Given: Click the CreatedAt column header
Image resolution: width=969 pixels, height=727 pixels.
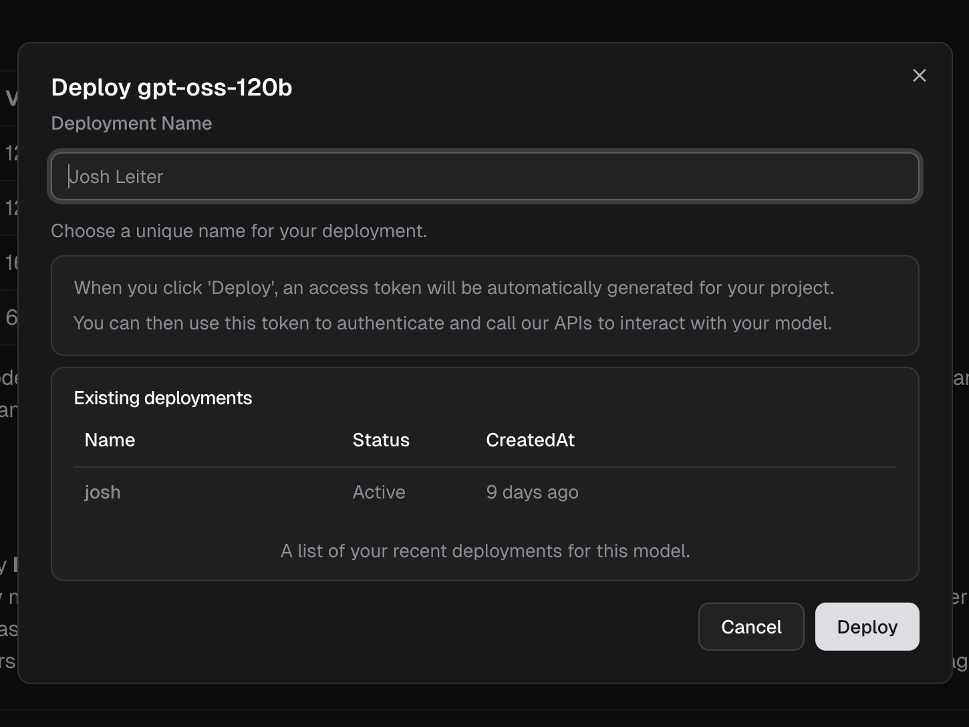Looking at the screenshot, I should [530, 440].
